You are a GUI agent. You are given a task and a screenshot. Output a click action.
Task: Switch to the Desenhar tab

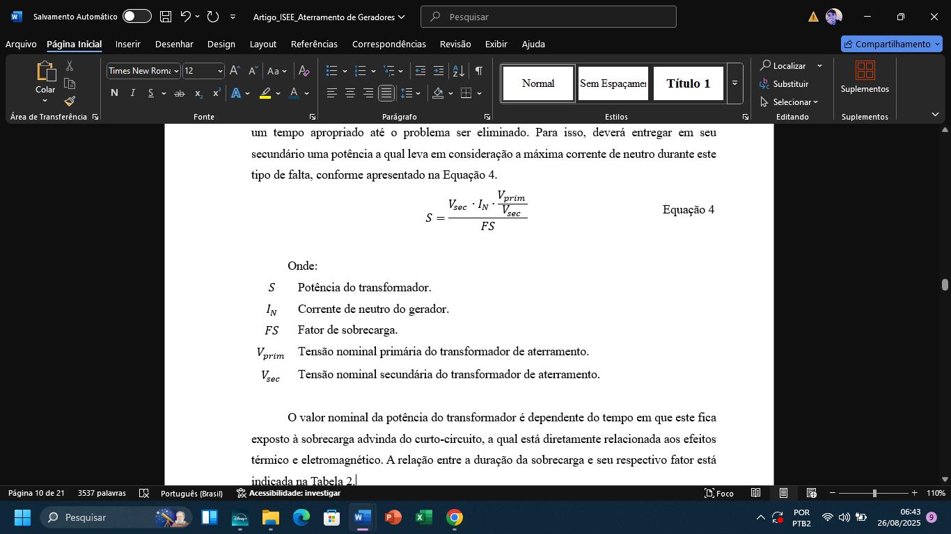174,44
